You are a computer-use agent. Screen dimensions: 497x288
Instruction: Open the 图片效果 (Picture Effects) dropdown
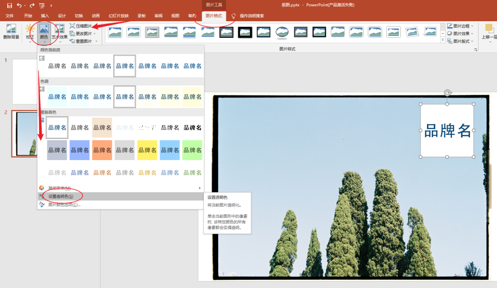click(460, 34)
